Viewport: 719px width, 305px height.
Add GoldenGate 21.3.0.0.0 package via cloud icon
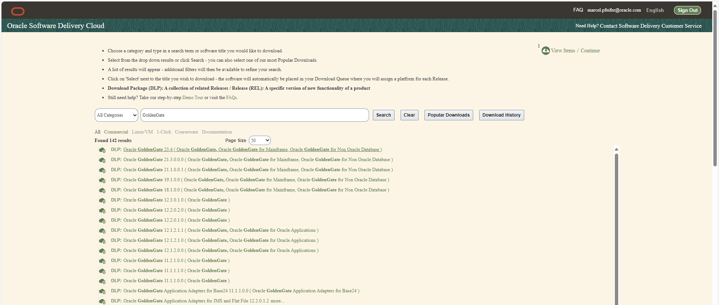click(x=102, y=160)
